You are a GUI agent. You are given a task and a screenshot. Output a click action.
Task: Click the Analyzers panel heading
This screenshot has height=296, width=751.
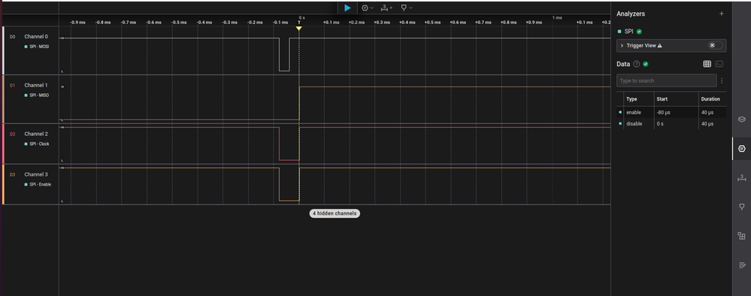pos(631,14)
